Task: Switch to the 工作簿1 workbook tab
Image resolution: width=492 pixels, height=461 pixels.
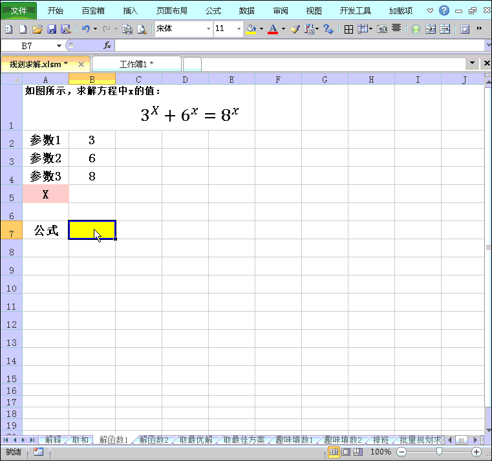Action: click(x=136, y=64)
